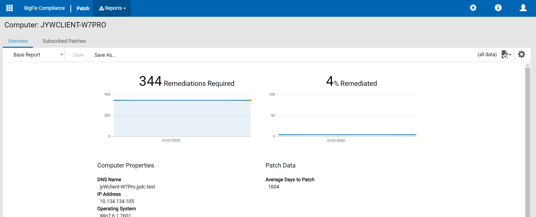This screenshot has width=536, height=217.
Task: Click the scrollbar up arrow
Action: (x=528, y=65)
